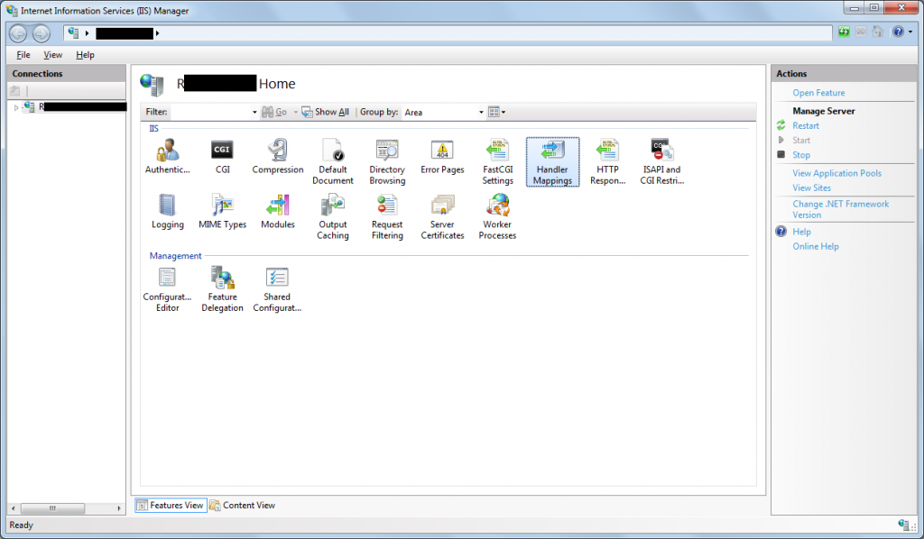Open the MIME Types feature
The height and width of the screenshot is (539, 924).
(x=222, y=212)
